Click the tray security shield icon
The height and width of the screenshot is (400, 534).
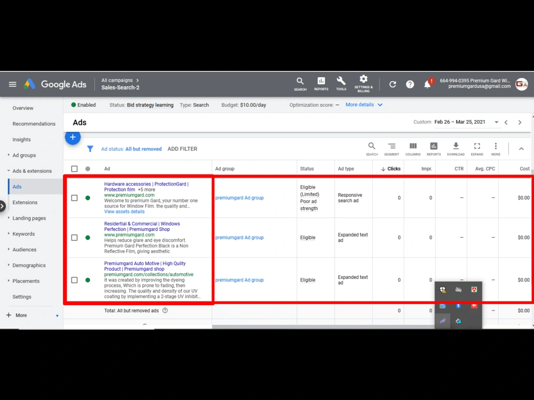coord(442,290)
